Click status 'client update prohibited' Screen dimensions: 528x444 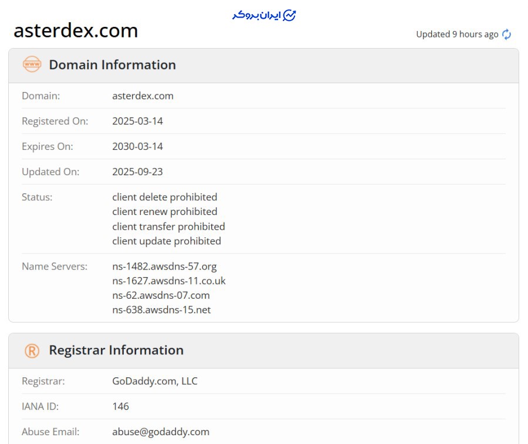pyautogui.click(x=167, y=241)
